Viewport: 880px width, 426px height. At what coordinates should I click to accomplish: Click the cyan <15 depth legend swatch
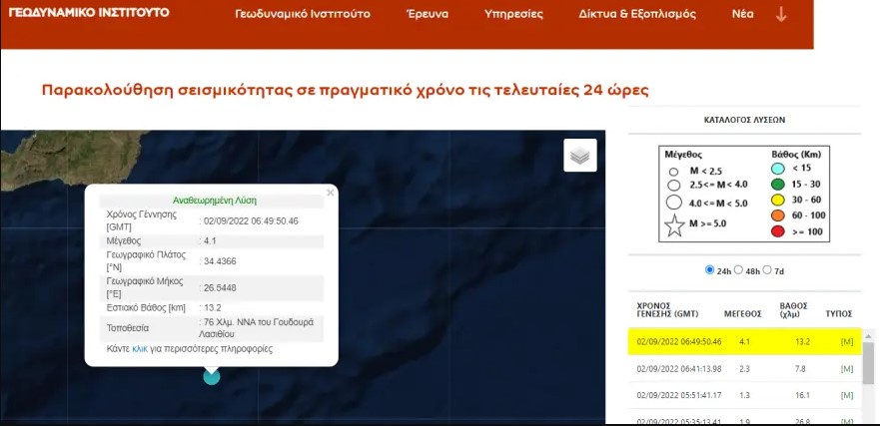[778, 168]
